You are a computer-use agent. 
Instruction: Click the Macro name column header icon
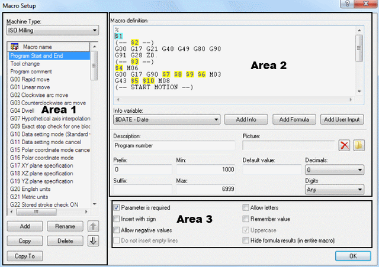(x=14, y=47)
